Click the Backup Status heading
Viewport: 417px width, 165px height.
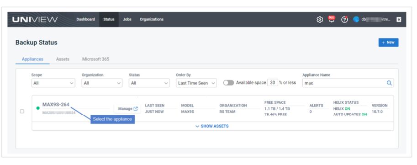coord(37,43)
